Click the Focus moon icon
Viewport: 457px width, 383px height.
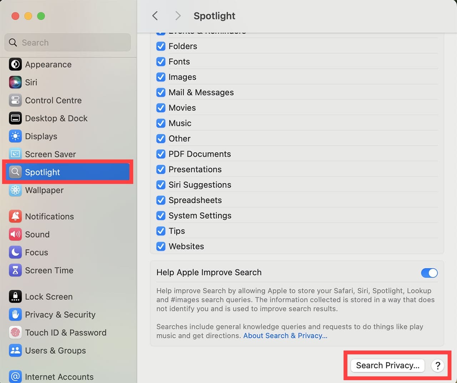click(x=15, y=252)
